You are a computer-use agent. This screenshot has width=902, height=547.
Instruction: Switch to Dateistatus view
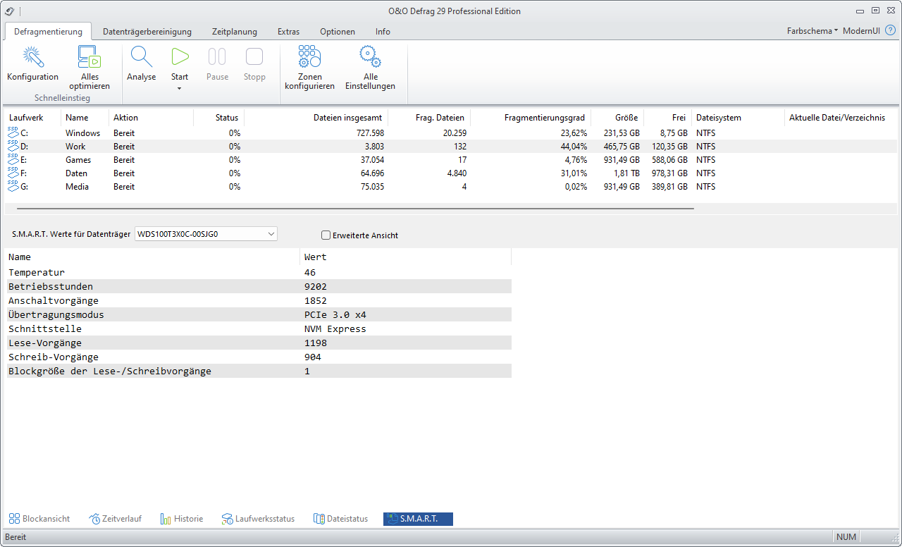tap(341, 519)
